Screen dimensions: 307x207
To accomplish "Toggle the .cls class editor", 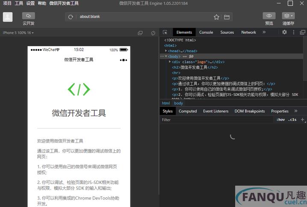I will [292, 120].
